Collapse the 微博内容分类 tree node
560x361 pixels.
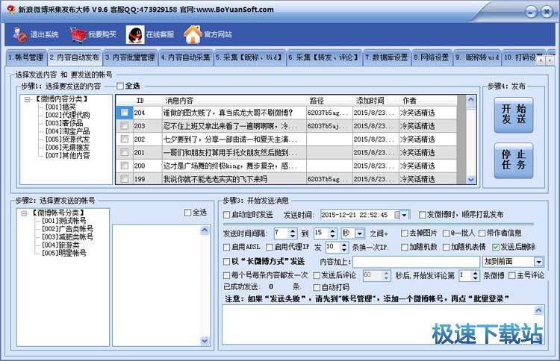click(28, 98)
